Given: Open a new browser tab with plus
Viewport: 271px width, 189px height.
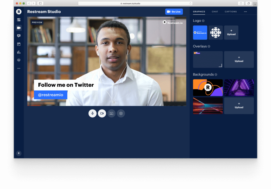Looking at the screenshot, I should [x=255, y=4].
